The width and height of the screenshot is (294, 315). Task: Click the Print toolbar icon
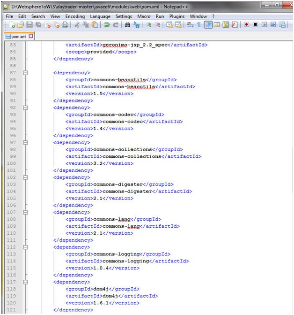65,25
